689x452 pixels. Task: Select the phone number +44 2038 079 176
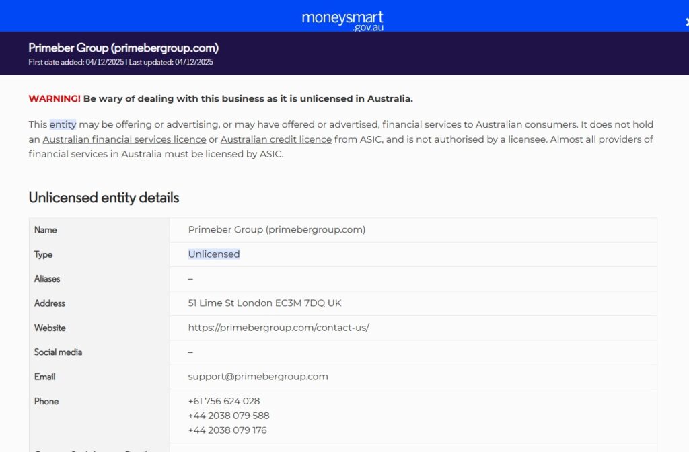coord(229,430)
